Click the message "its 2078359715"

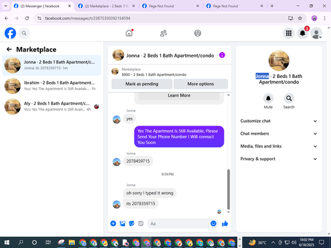(140, 204)
